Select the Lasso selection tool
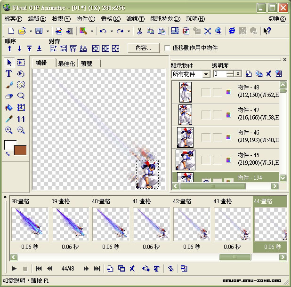This screenshot has width=291, height=287. (x=21, y=96)
